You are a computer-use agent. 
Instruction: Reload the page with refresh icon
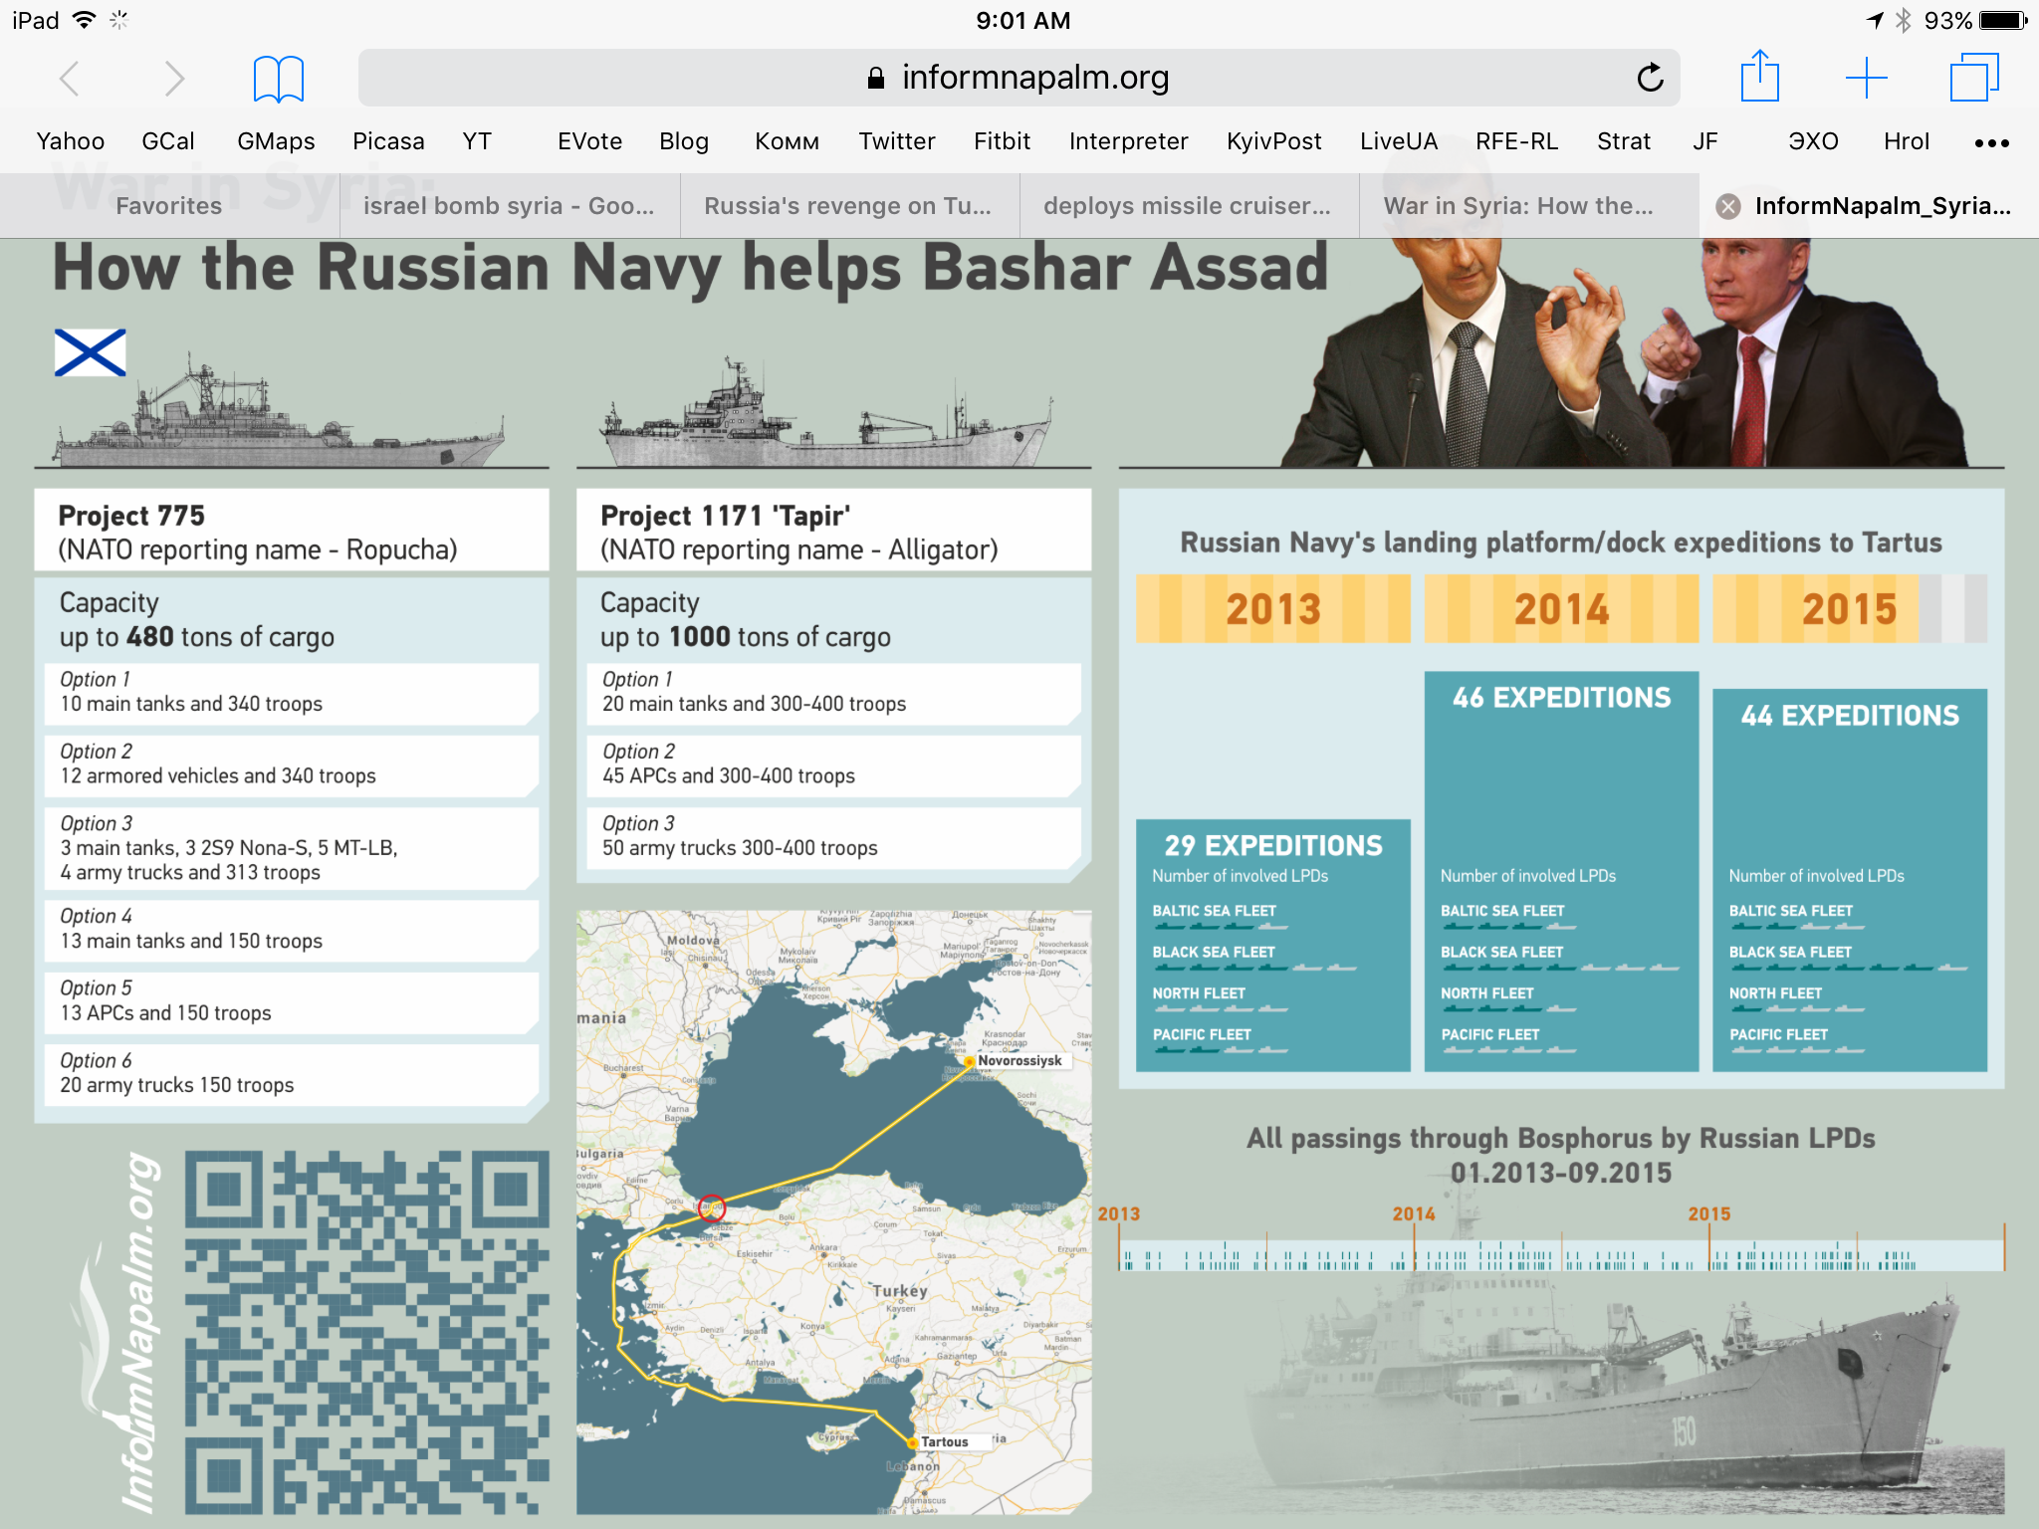[1650, 78]
